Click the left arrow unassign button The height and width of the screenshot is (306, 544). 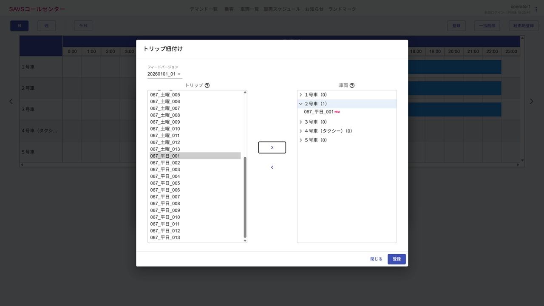(272, 167)
